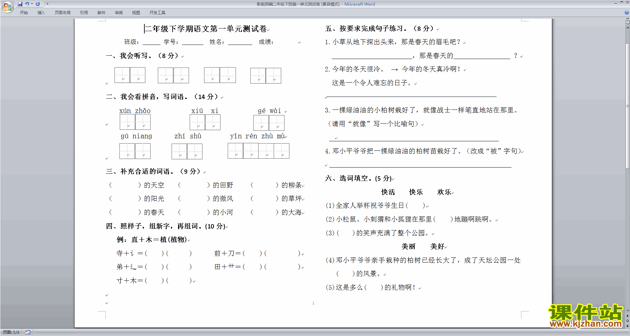630x336 pixels.
Task: Click heading 六、选词填空。(5分)
Action: pyautogui.click(x=359, y=178)
